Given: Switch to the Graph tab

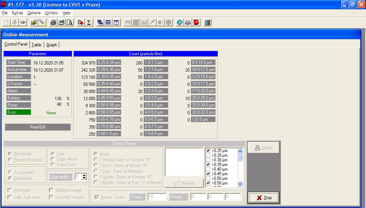Looking at the screenshot, I should (x=51, y=45).
